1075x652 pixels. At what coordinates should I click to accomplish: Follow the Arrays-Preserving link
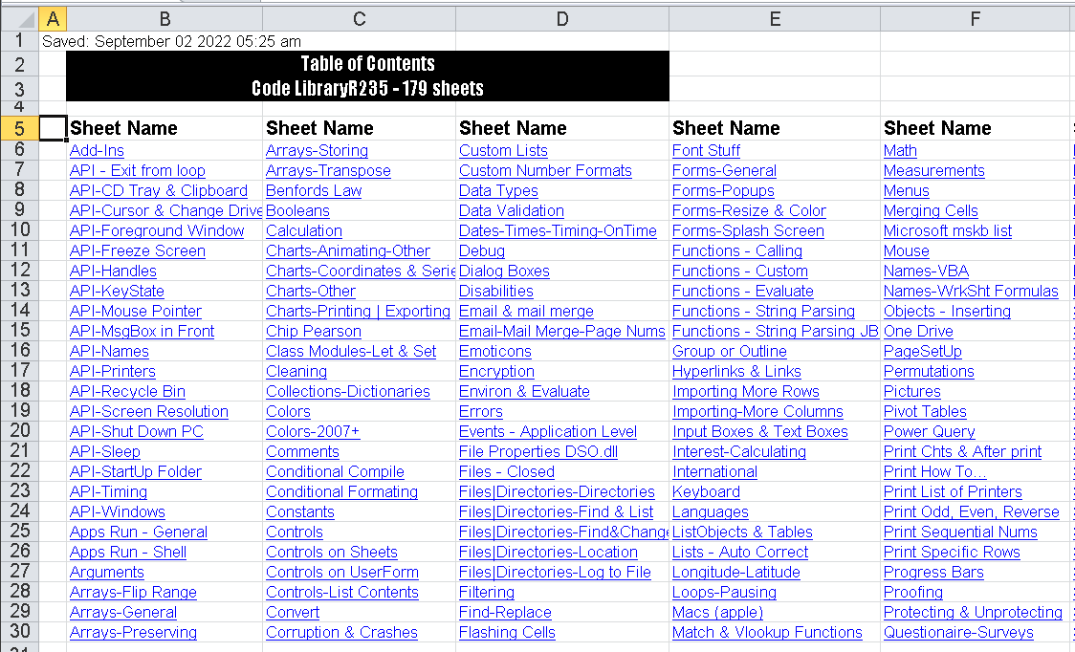(133, 632)
